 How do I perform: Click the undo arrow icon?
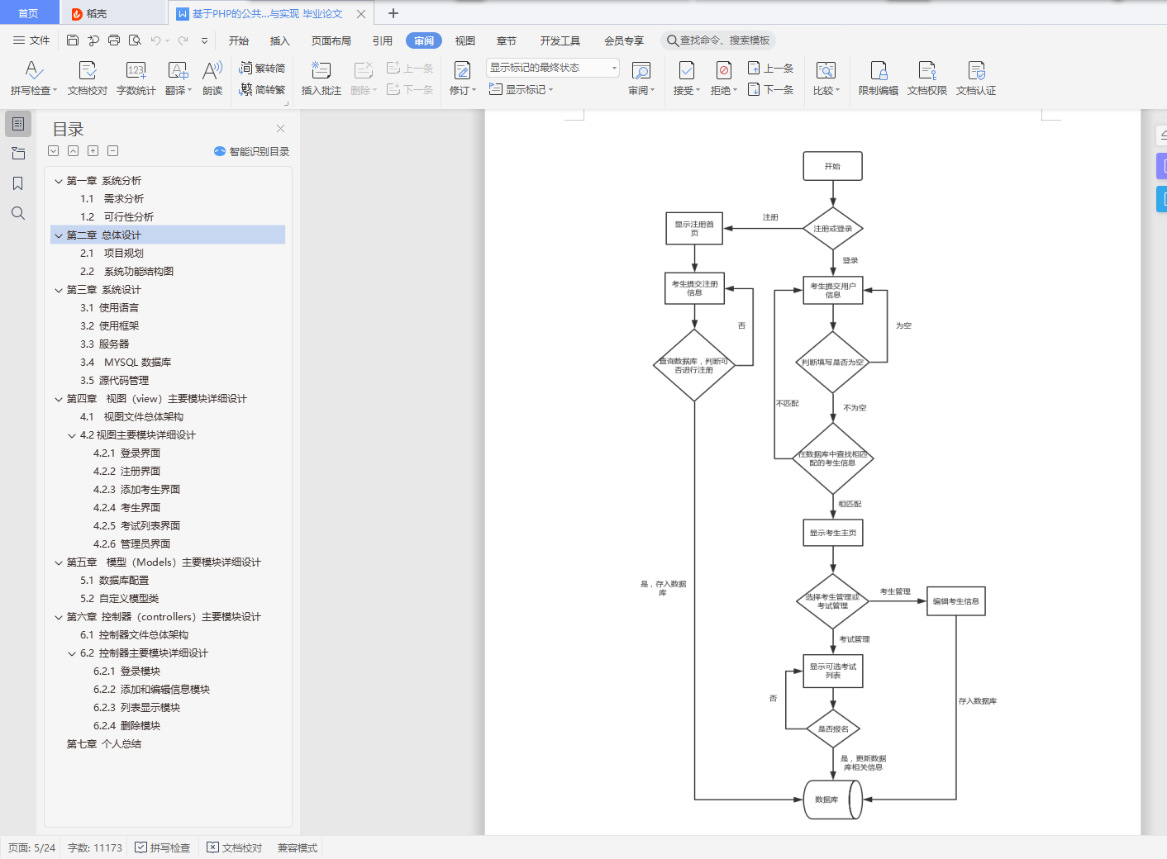pyautogui.click(x=155, y=40)
